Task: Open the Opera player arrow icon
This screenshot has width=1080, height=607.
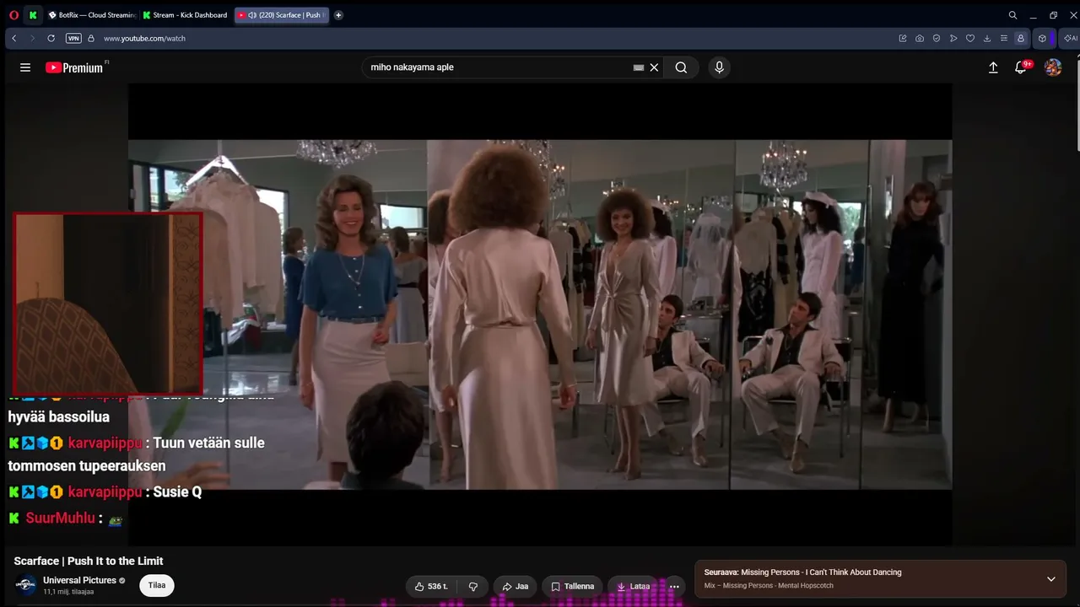Action: pos(953,38)
